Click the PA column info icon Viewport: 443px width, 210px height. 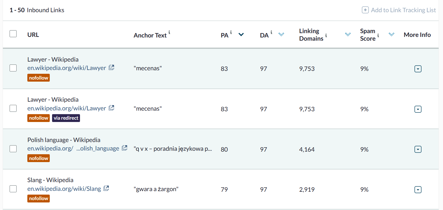231,33
